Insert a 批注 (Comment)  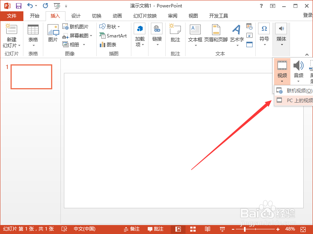pyautogui.click(x=175, y=34)
